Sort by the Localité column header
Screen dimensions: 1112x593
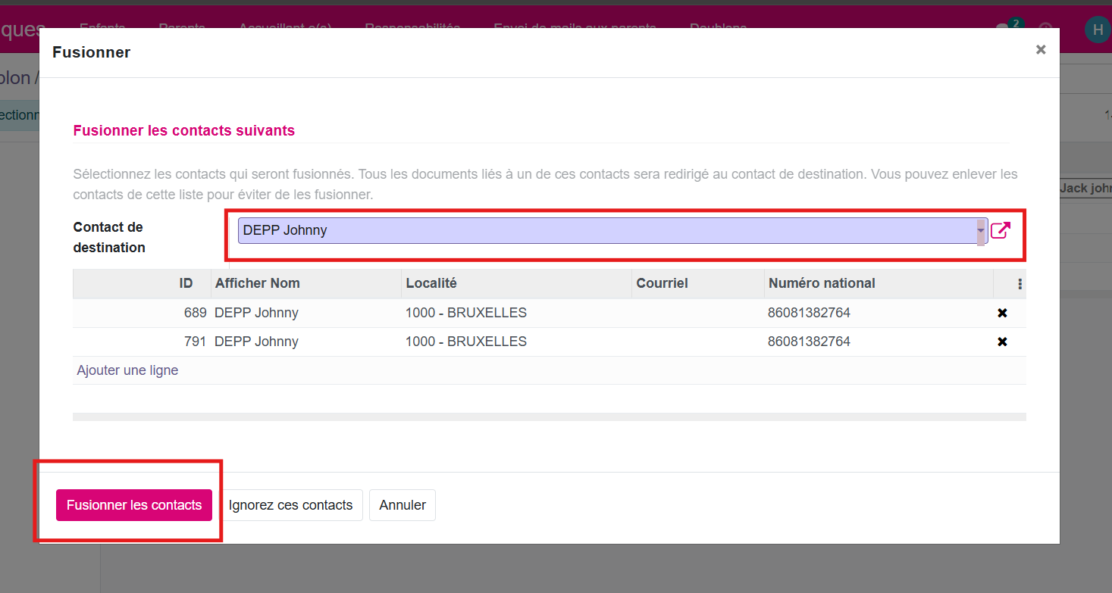[431, 283]
